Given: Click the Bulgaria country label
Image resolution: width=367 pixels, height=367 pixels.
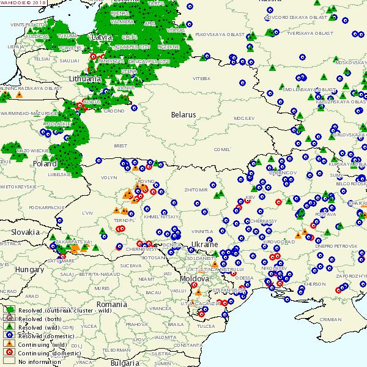Looking at the screenshot, I should pos(125,363).
